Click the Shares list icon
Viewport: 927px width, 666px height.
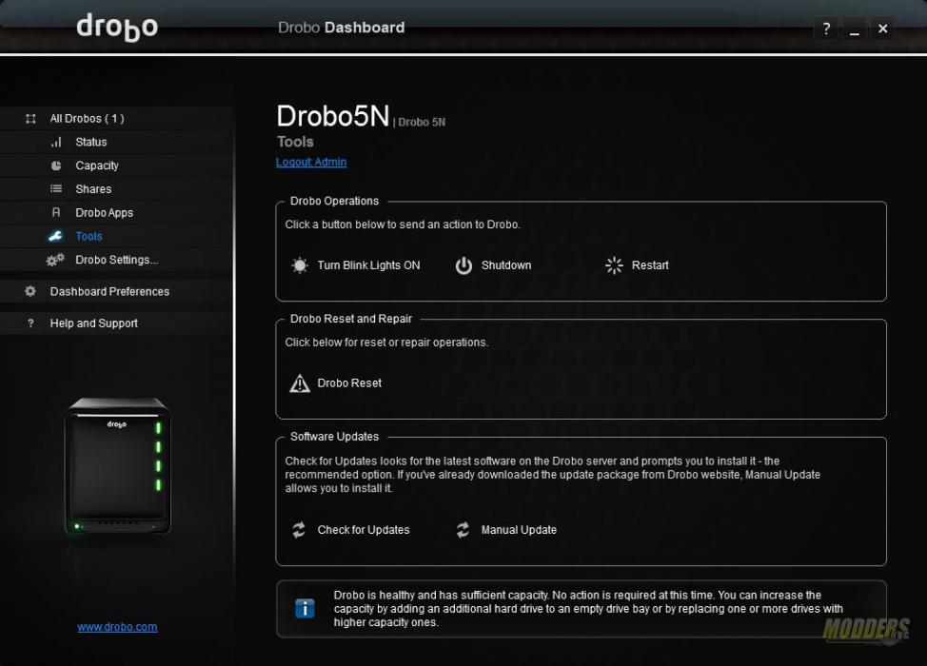(58, 188)
